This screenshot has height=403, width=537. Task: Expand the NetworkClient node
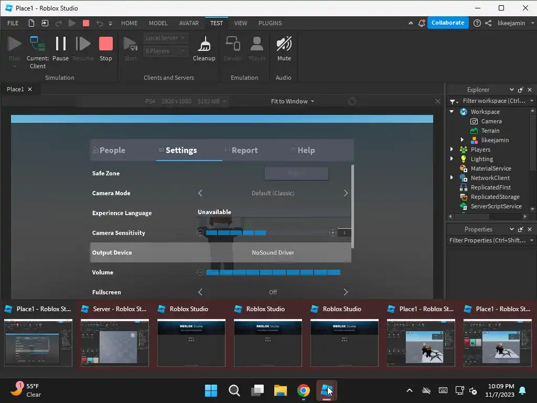pos(452,177)
